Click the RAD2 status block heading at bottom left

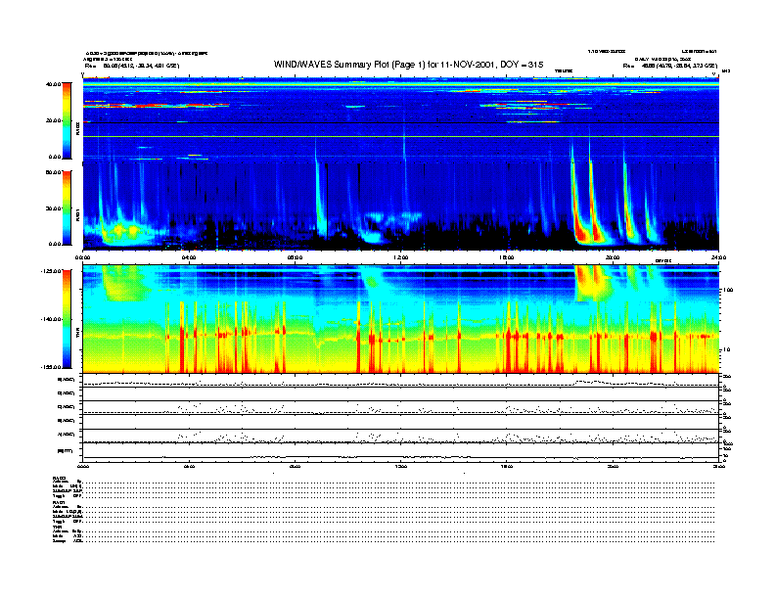[x=59, y=479]
